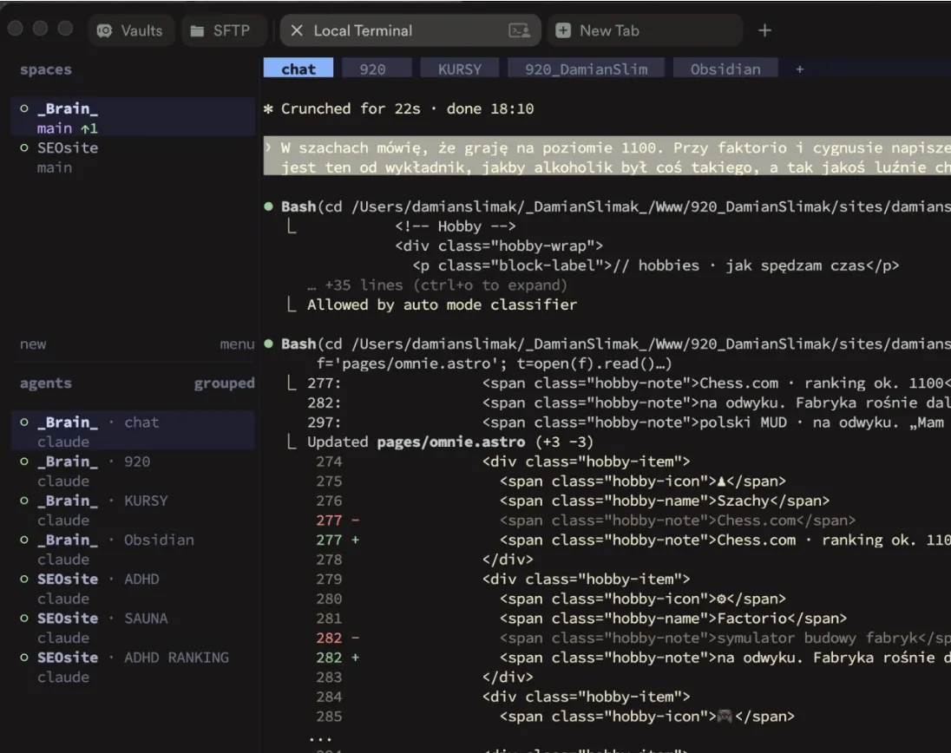This screenshot has height=753, width=951.
Task: Click removed line 277 in the diff
Action: coord(586,521)
